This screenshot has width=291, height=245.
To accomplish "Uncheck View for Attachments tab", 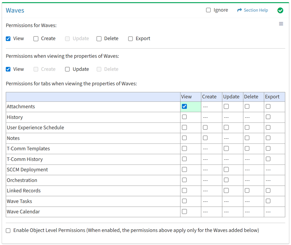I will point(184,107).
